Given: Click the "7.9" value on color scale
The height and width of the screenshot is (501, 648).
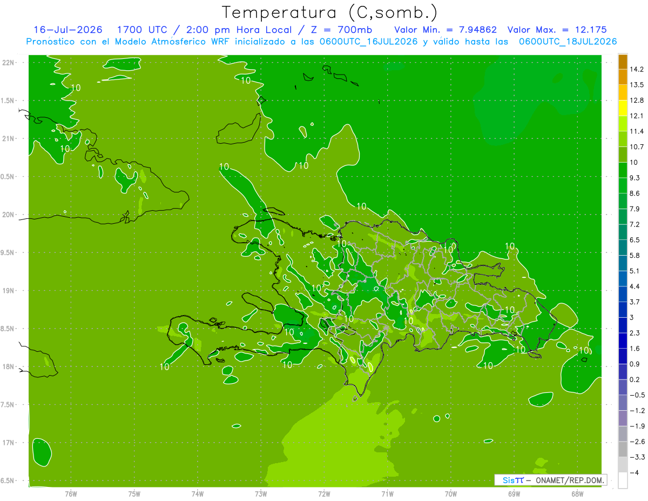Looking at the screenshot, I should point(635,209).
